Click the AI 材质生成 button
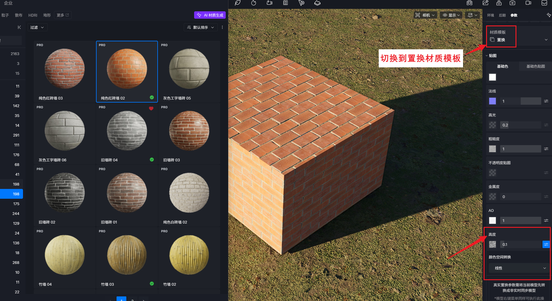This screenshot has width=552, height=301. pyautogui.click(x=210, y=15)
